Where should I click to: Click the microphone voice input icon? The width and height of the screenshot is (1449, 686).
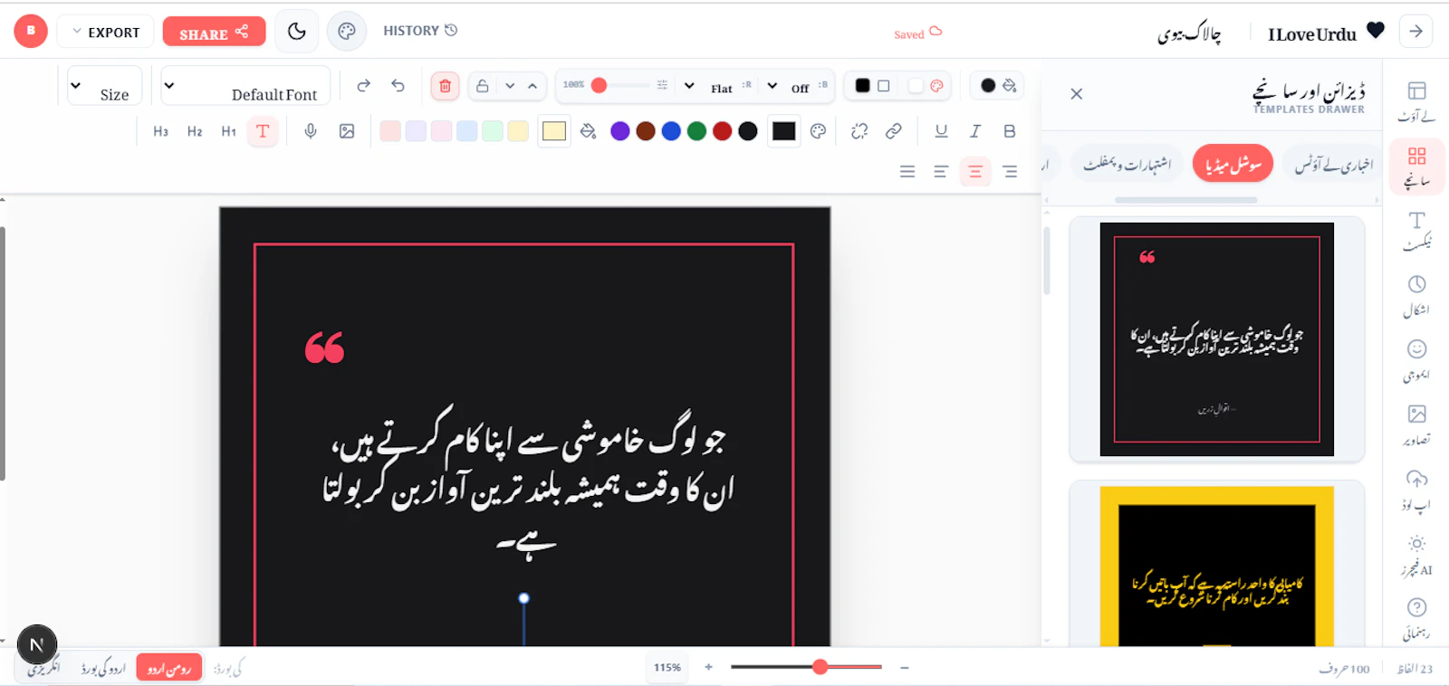point(311,131)
